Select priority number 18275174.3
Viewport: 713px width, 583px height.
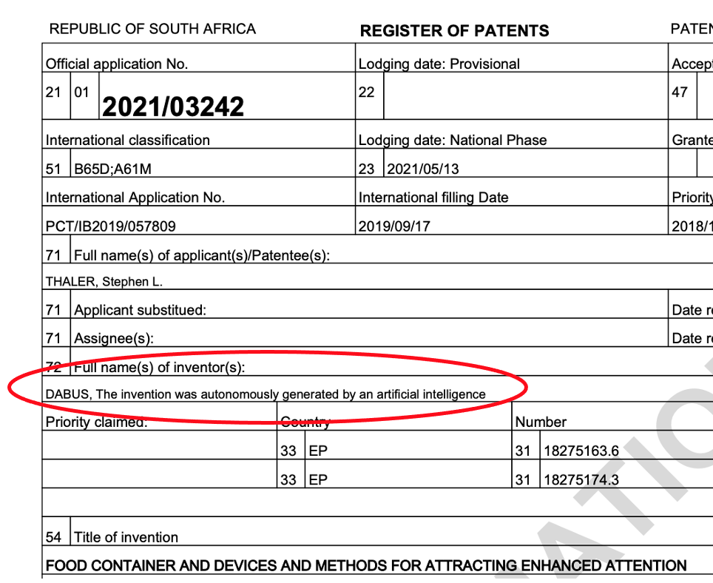click(581, 479)
